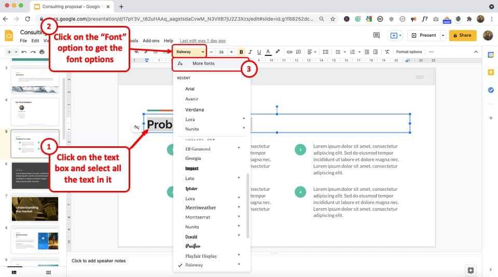Open the text color picker
Screen dimensions: 498x277
pos(268,52)
